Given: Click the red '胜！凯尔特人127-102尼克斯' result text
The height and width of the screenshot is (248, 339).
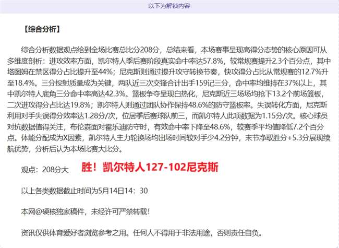Looking at the screenshot, I should click(x=150, y=167).
